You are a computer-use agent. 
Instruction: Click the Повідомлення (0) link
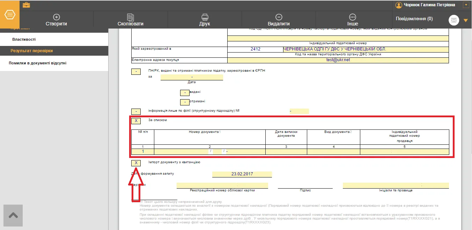click(414, 18)
